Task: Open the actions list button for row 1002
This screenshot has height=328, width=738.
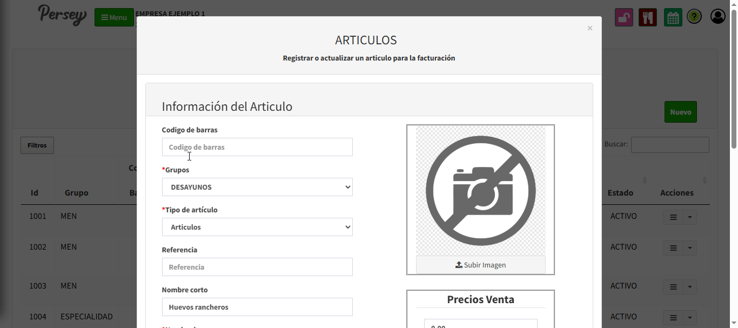Action: (673, 248)
